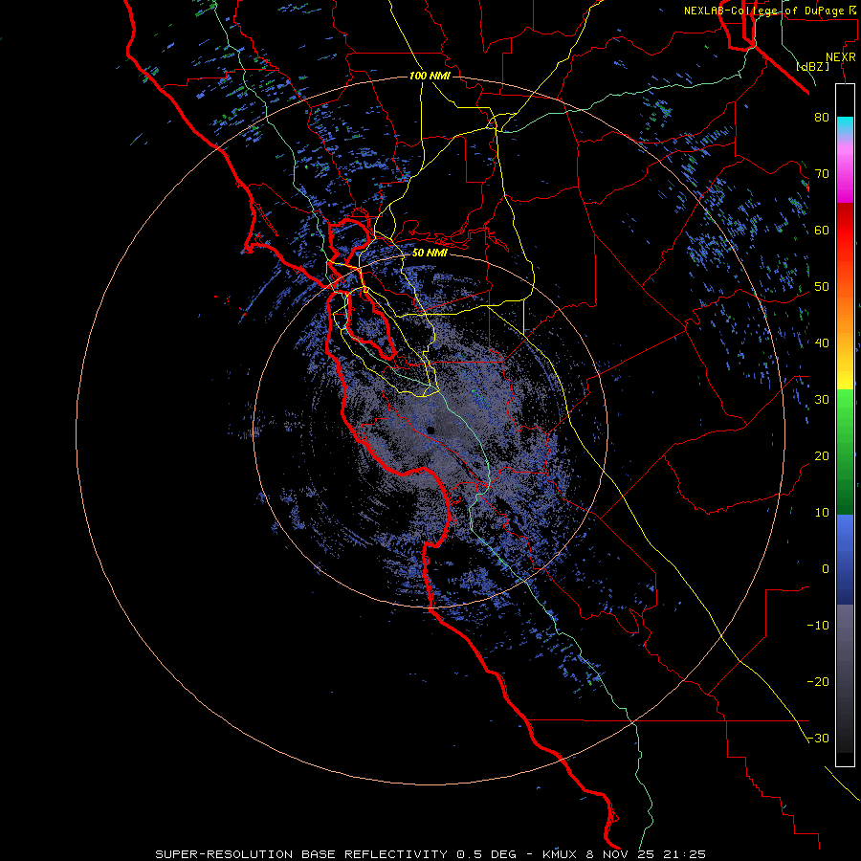Click the "50 NMI" range ring label
This screenshot has width=861, height=861.
tap(430, 253)
